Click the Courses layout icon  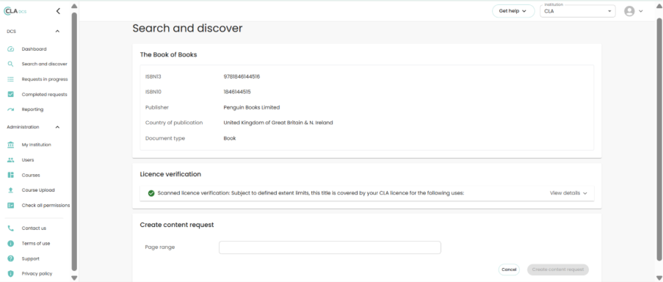tap(11, 175)
